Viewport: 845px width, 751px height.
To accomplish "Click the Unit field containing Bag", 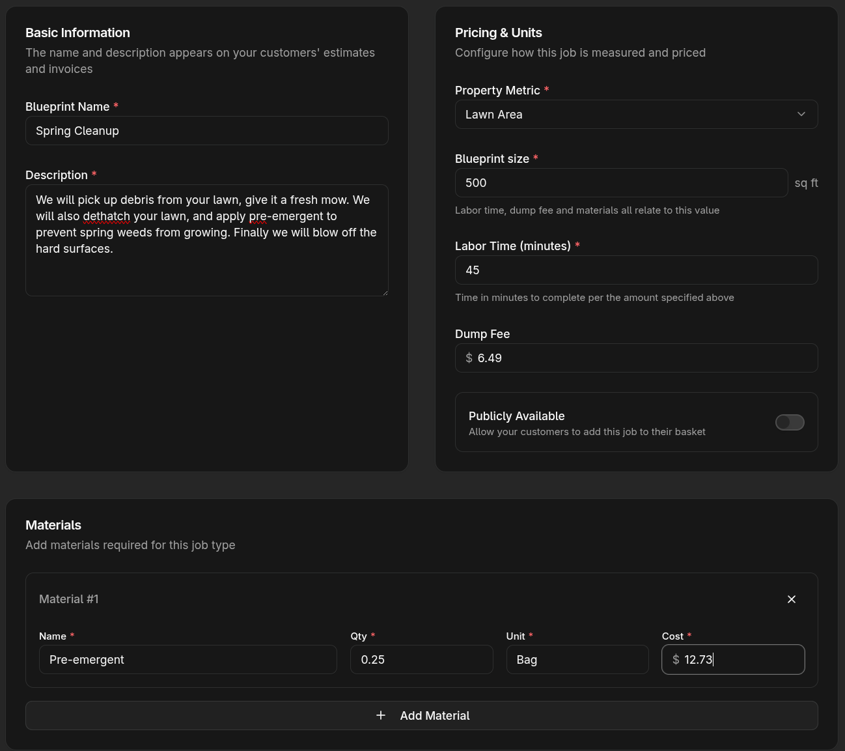I will pyautogui.click(x=577, y=660).
